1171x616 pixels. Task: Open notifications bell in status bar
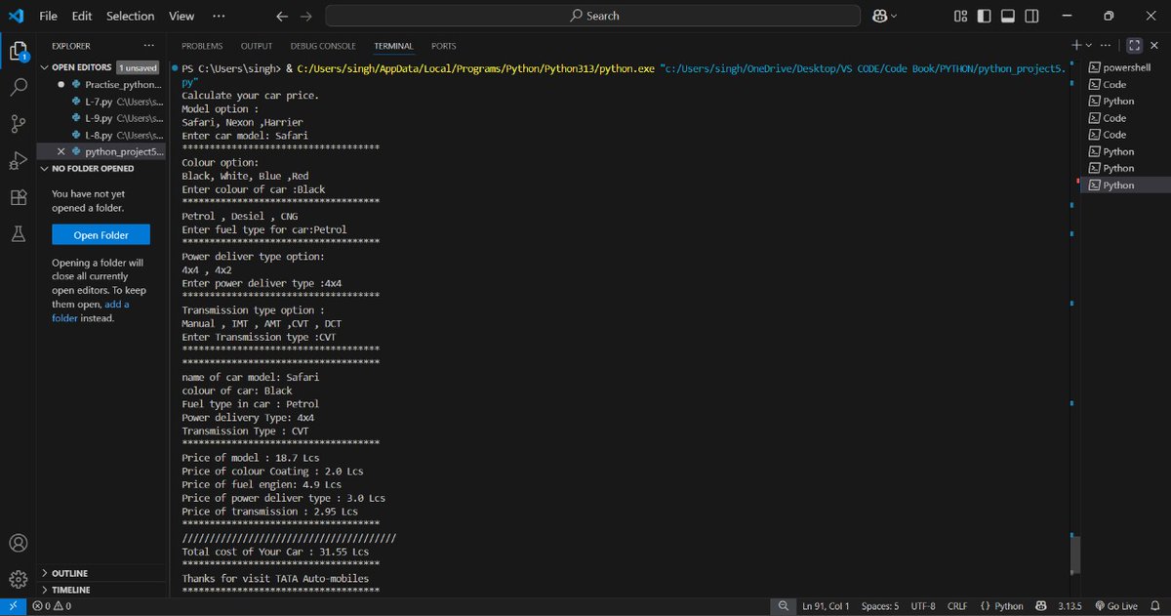click(1155, 606)
